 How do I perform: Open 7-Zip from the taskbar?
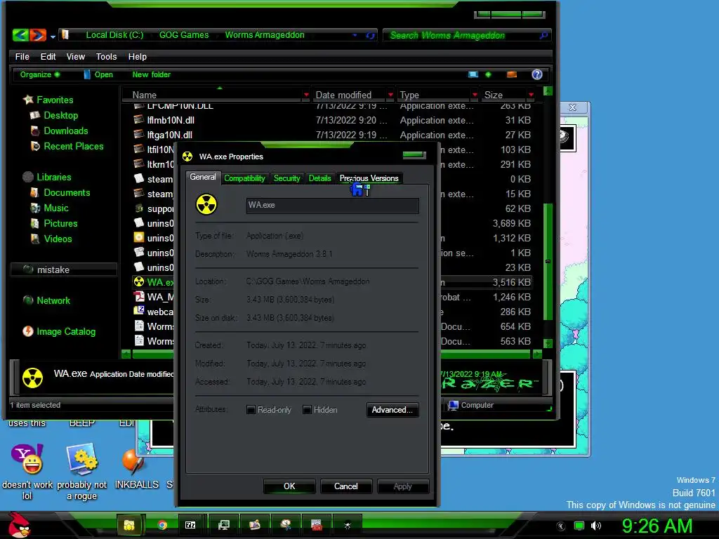(190, 525)
